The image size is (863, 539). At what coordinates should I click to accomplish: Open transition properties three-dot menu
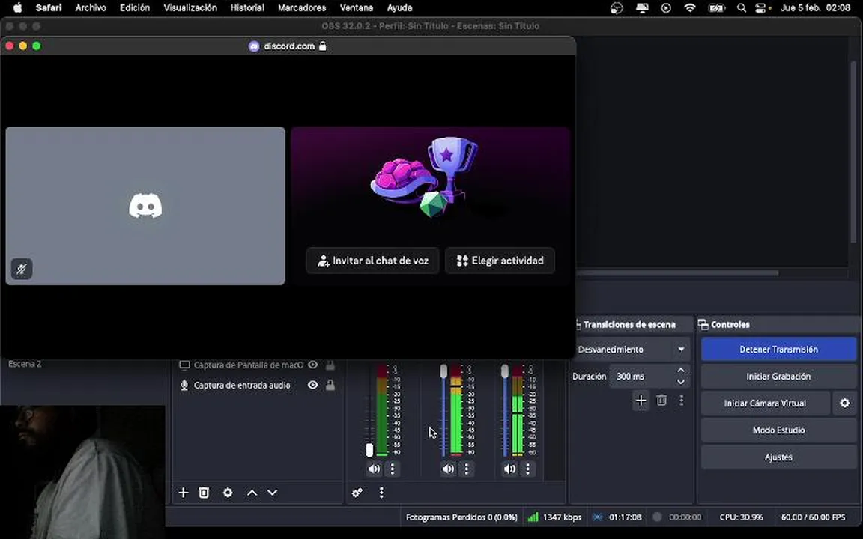[682, 401]
